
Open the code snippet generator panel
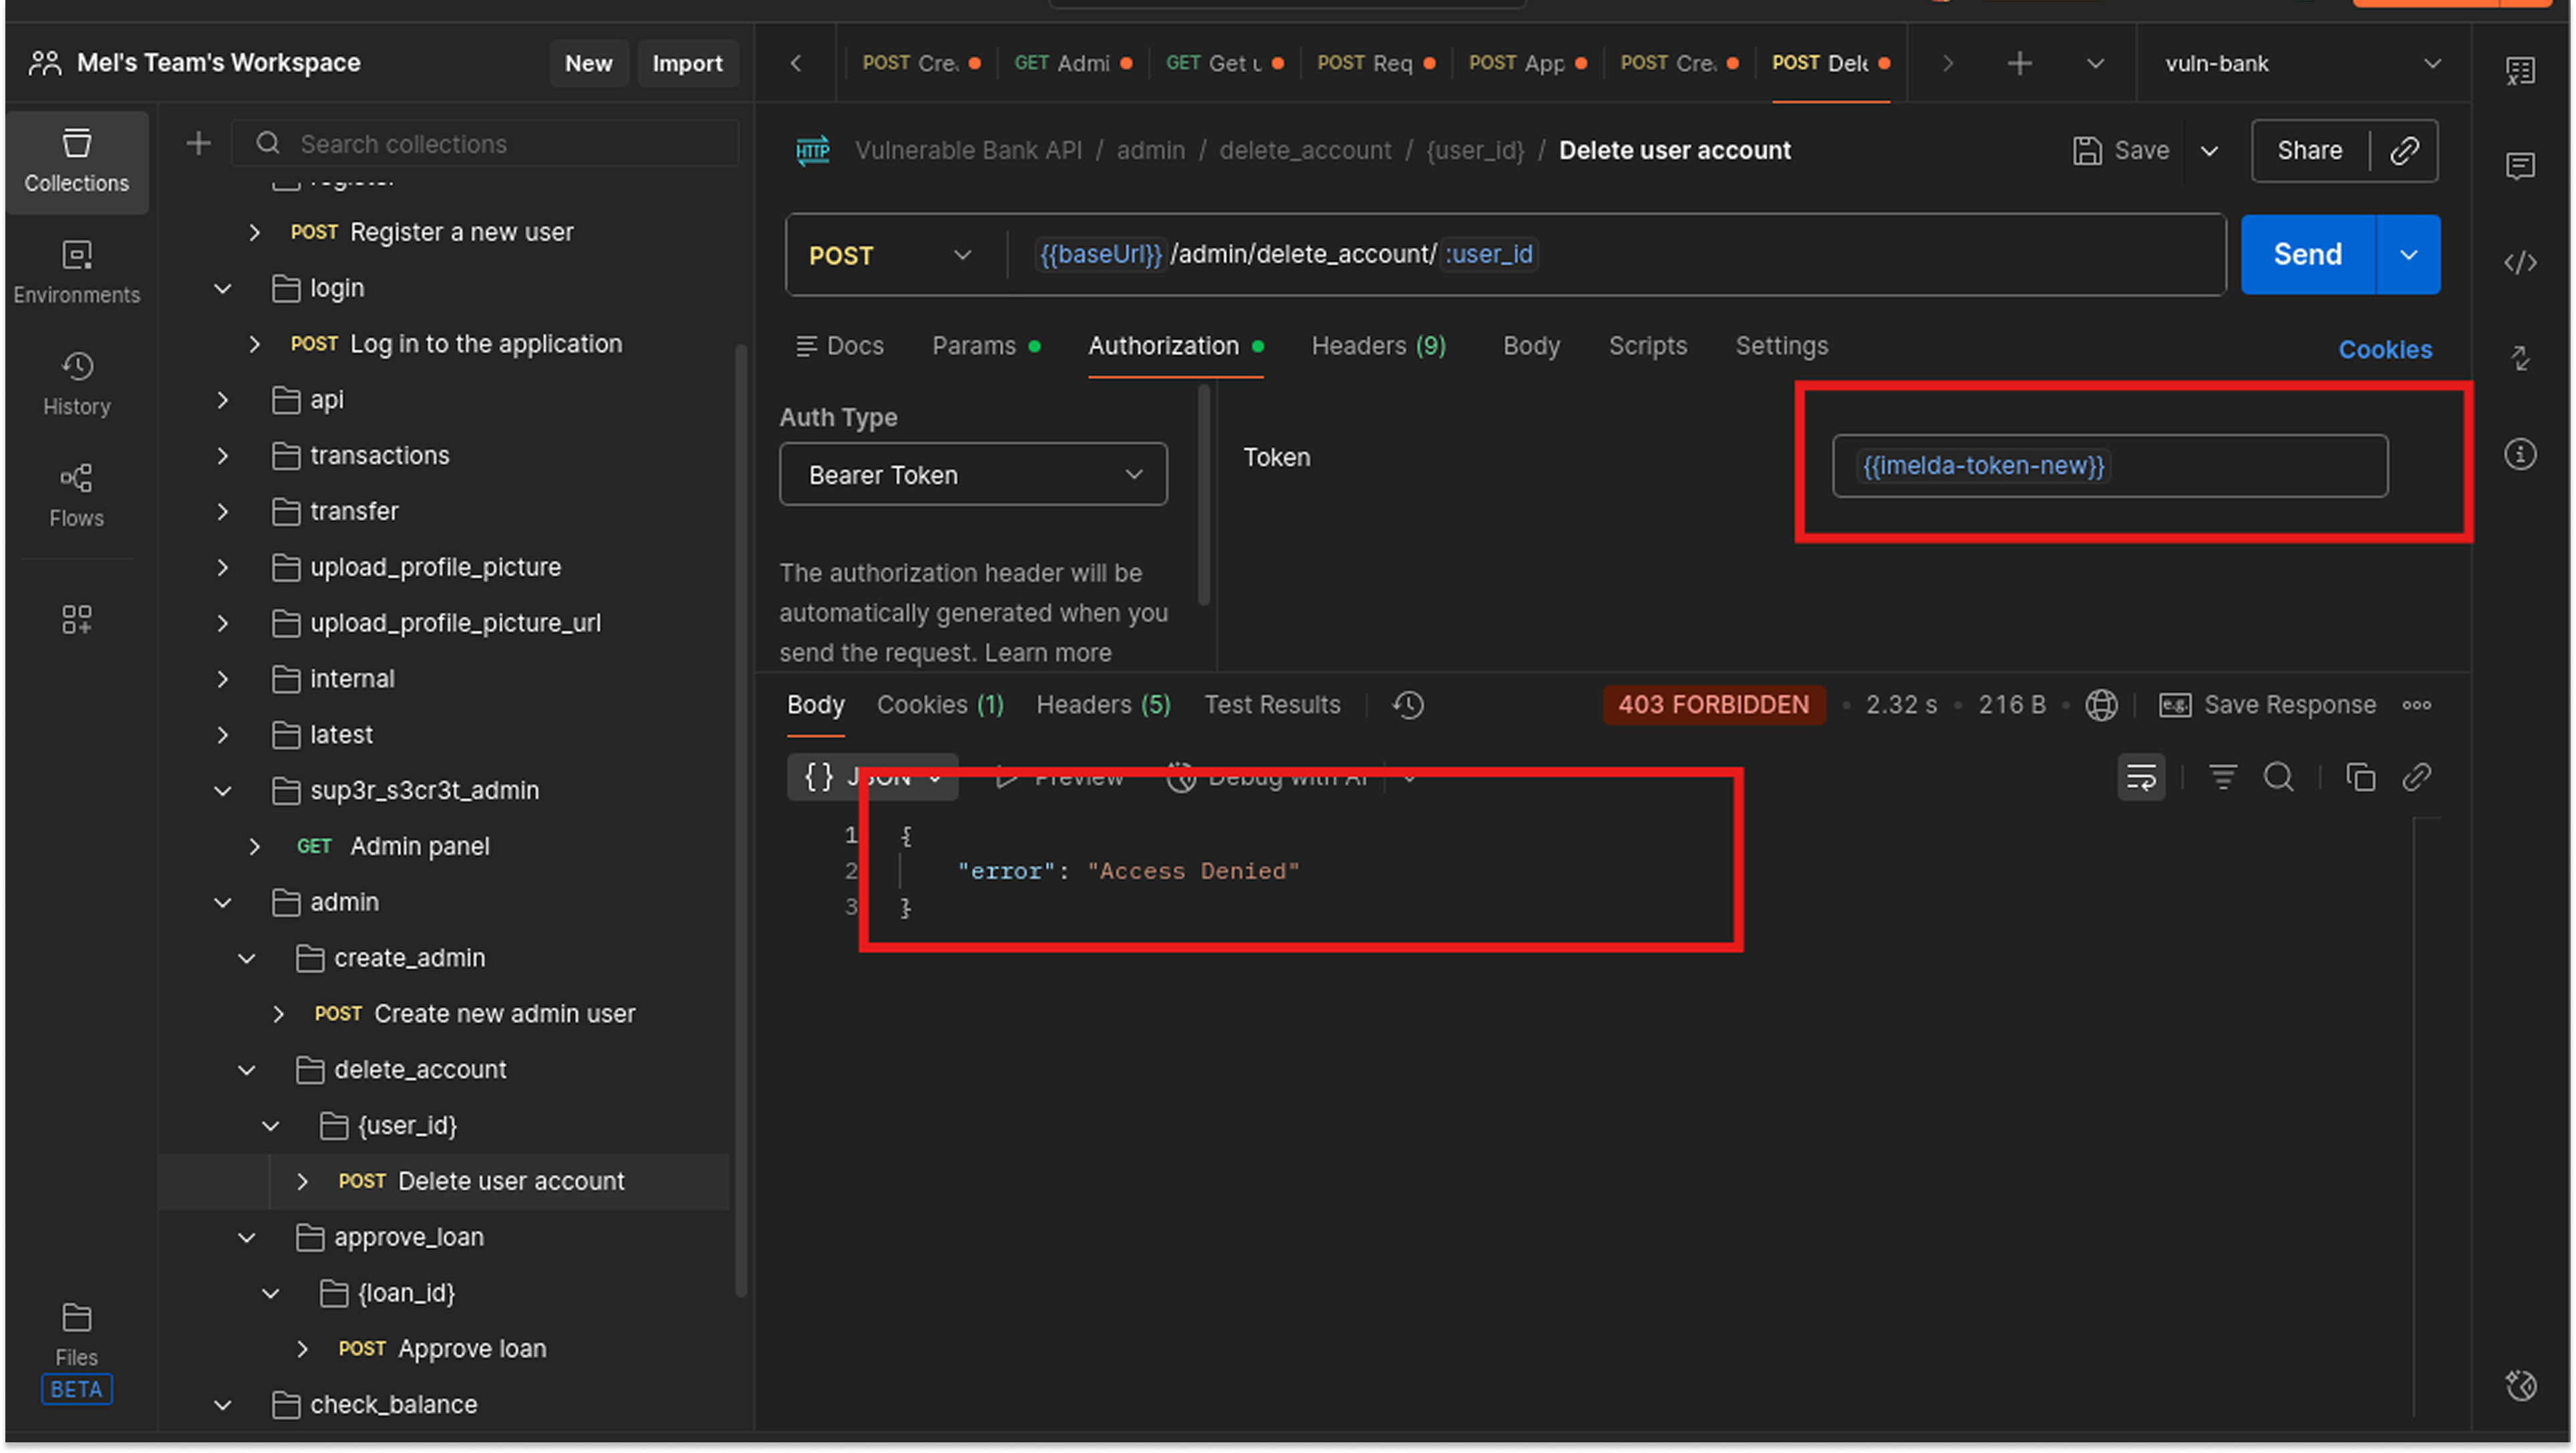(x=2520, y=262)
